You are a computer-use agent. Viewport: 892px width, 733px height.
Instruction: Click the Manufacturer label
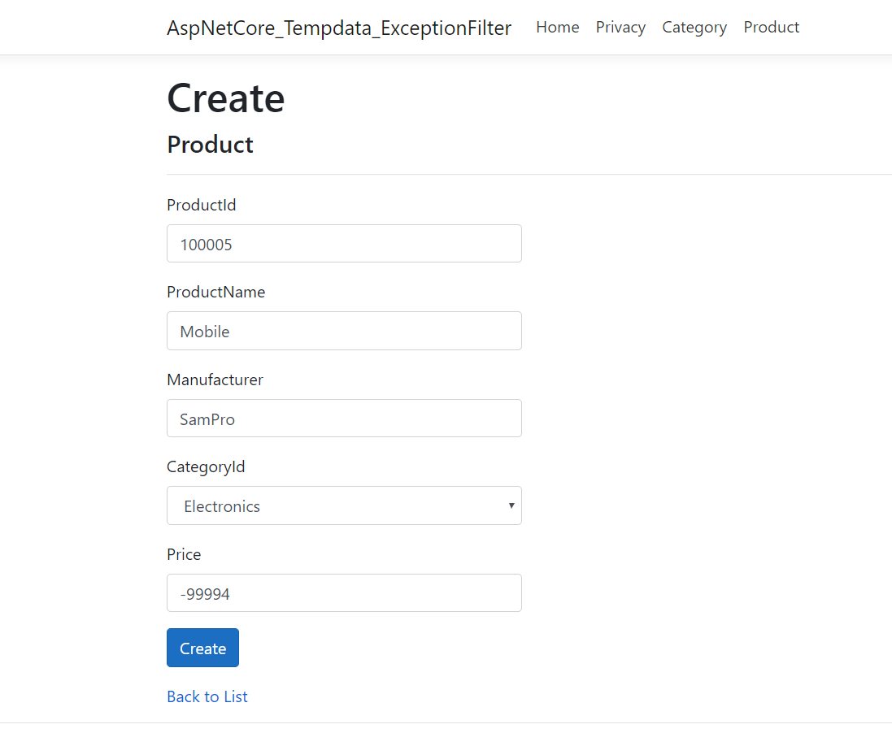[x=215, y=380]
